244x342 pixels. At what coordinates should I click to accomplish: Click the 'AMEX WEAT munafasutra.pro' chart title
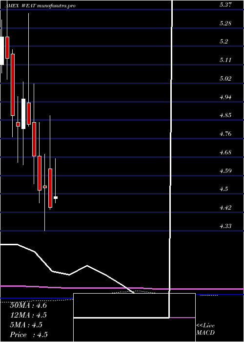click(40, 6)
